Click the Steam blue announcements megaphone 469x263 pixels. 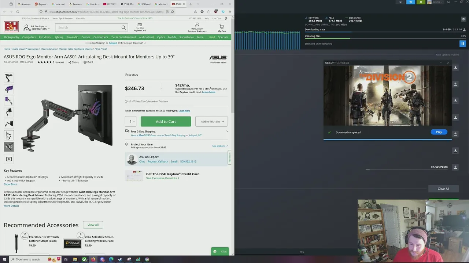coord(410,2)
